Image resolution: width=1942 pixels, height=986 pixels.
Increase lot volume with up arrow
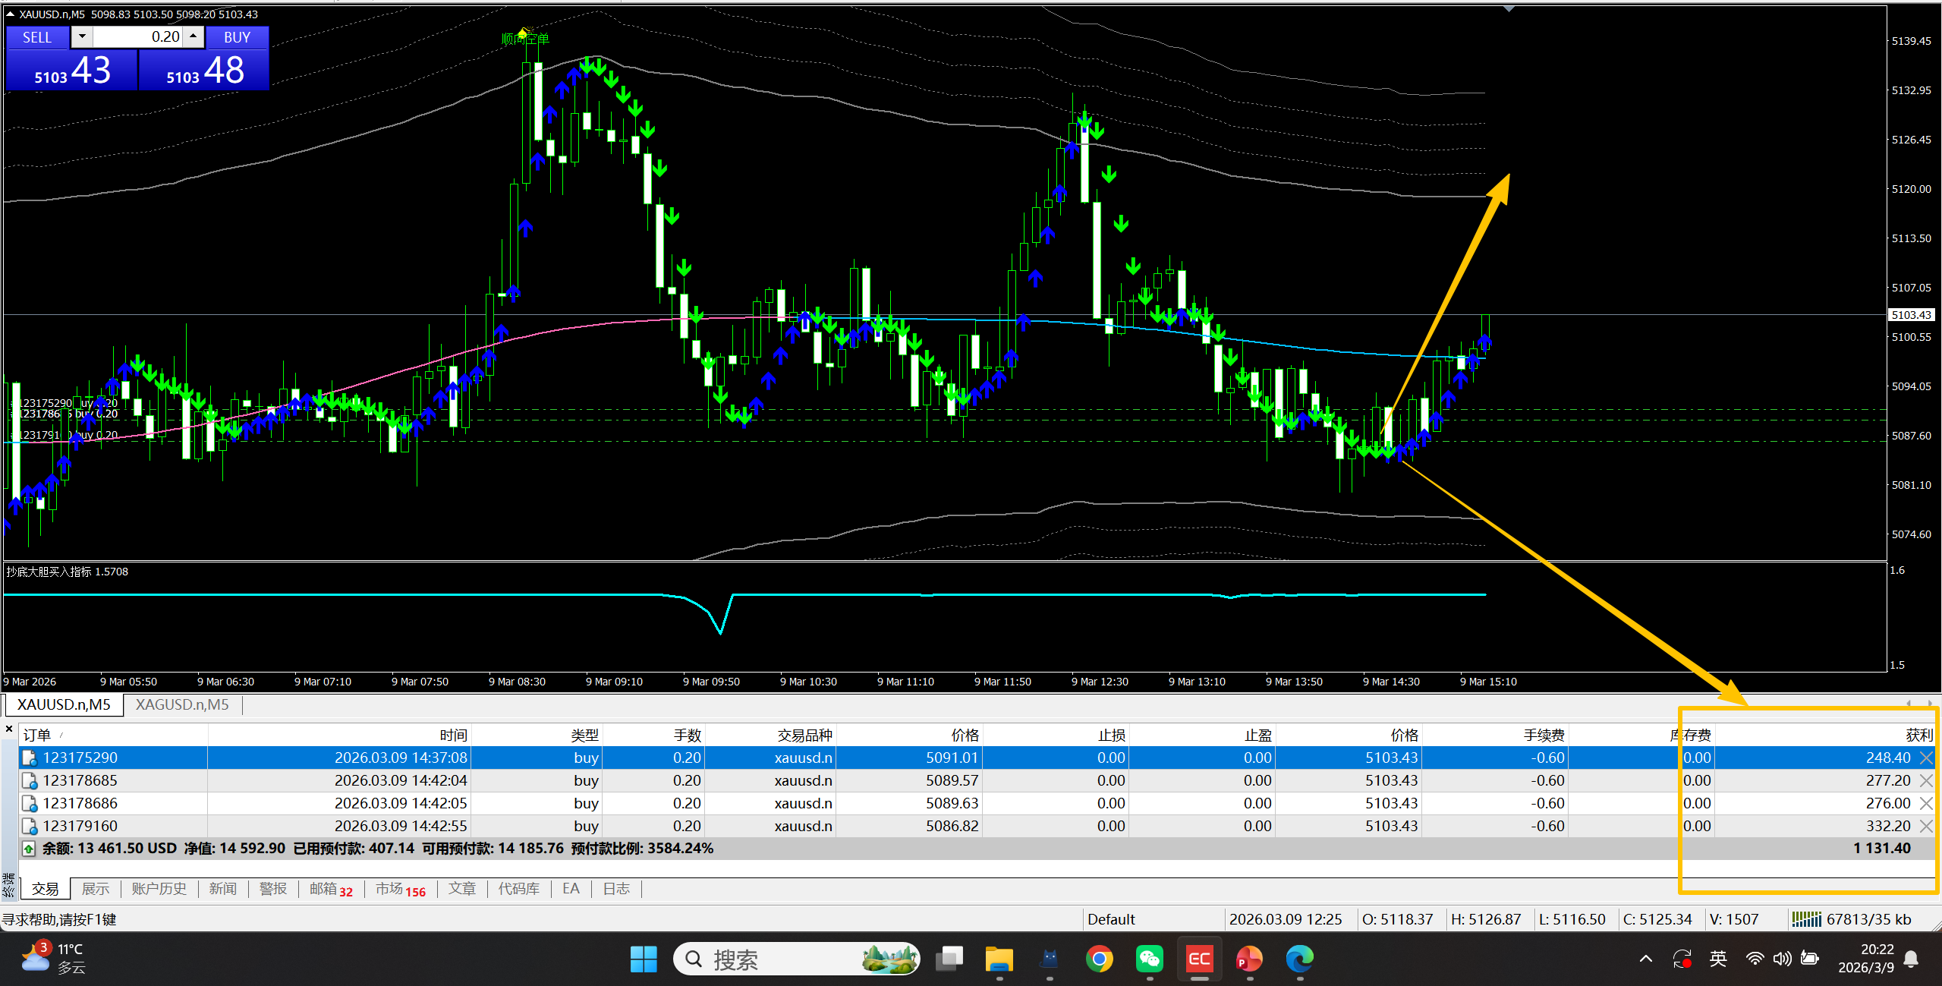pos(194,36)
